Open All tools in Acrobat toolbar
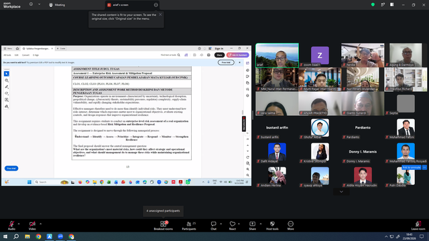 coord(7,55)
